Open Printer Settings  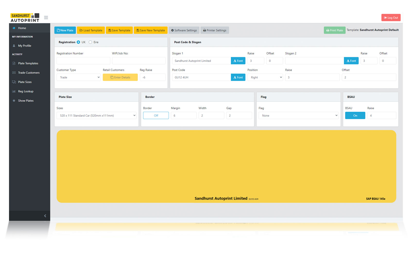215,30
